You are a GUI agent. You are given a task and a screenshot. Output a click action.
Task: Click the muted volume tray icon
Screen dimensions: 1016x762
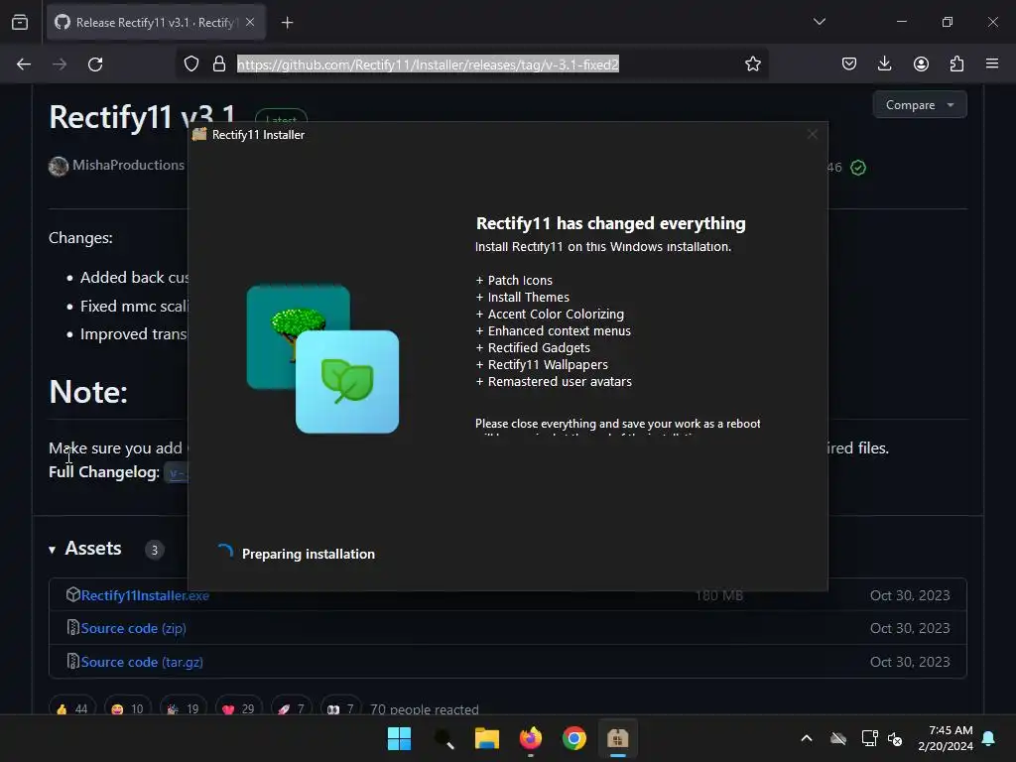pyautogui.click(x=895, y=738)
